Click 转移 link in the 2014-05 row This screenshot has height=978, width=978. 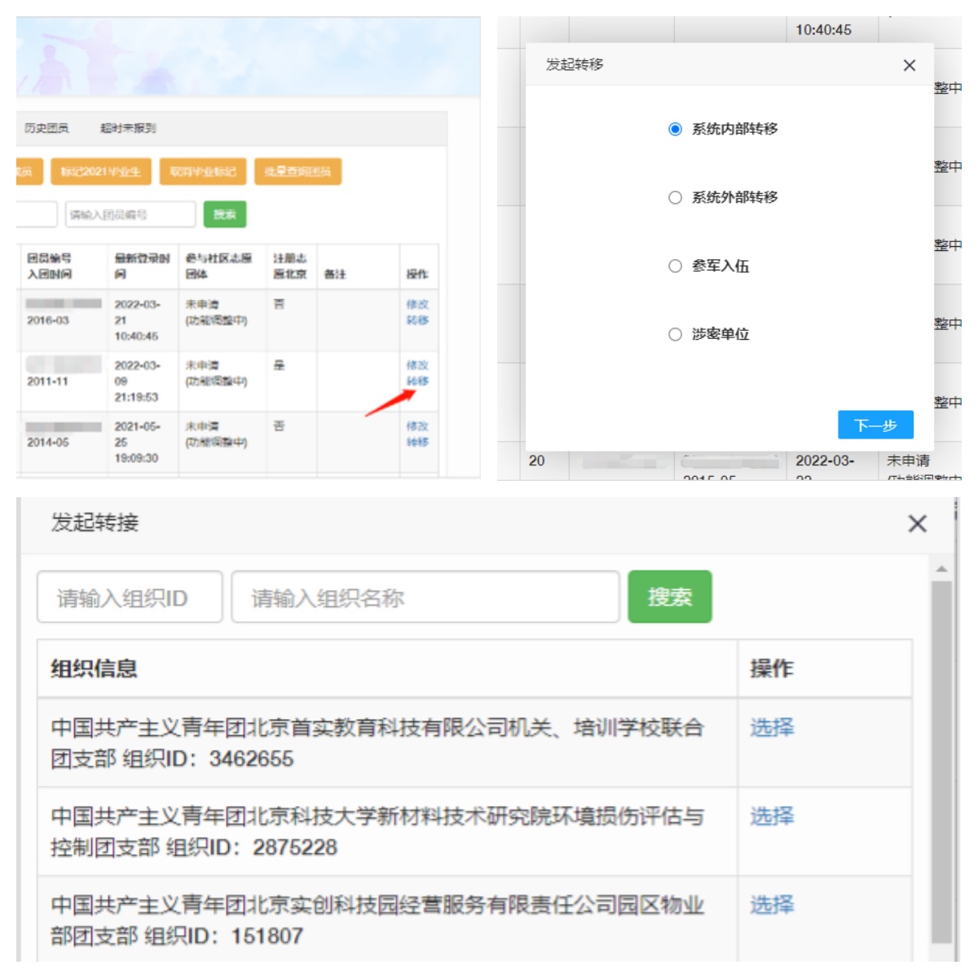coord(417,443)
